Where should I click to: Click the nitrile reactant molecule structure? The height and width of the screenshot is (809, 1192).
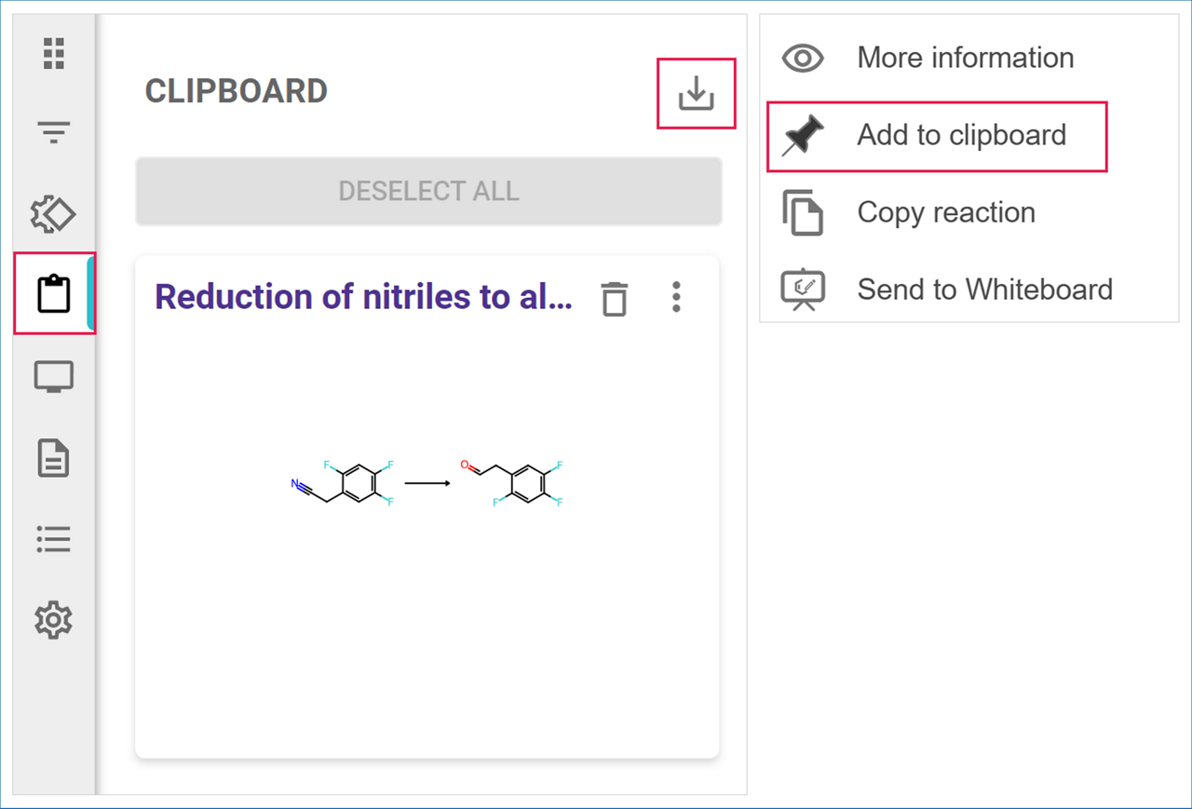pyautogui.click(x=344, y=482)
